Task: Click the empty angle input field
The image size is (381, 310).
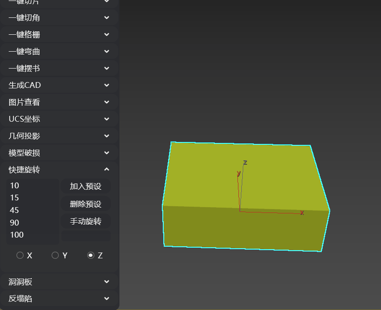Action: coord(86,236)
